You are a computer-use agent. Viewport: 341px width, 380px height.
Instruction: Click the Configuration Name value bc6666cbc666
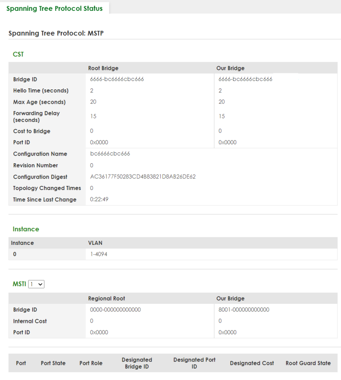(110, 154)
